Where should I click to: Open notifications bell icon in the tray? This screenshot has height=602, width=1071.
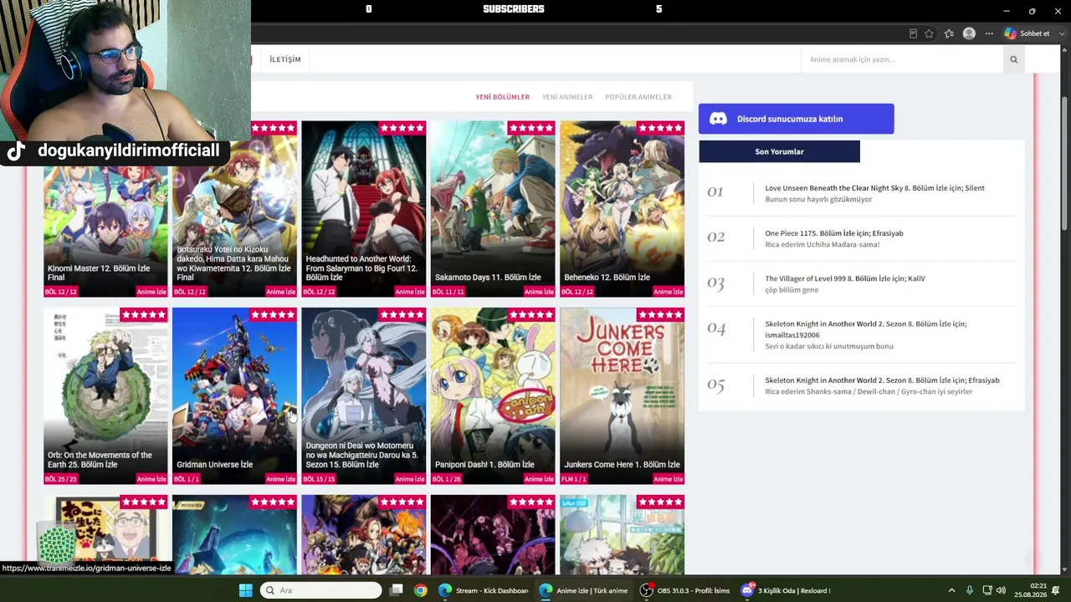pos(1056,590)
